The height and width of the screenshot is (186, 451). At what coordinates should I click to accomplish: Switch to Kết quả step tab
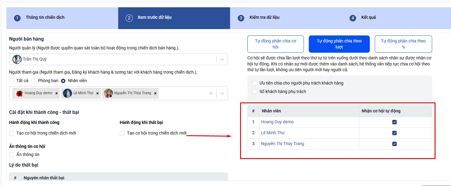pyautogui.click(x=368, y=18)
